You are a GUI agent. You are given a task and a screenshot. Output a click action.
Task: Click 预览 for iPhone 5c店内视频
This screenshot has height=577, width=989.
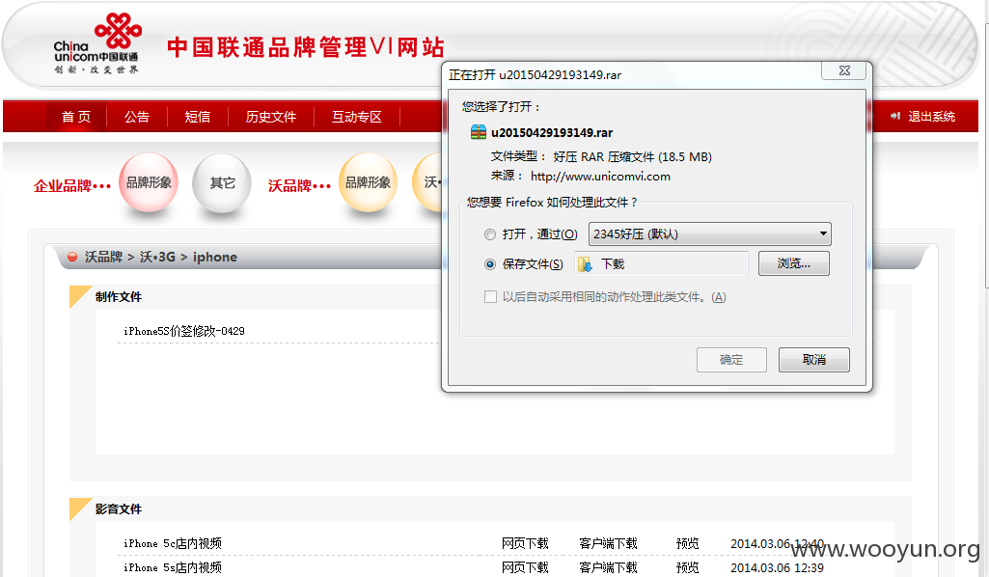coord(688,543)
